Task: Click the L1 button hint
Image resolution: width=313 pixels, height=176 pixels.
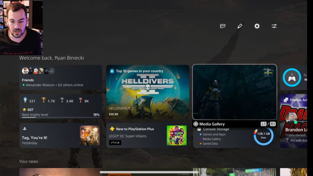Action: pyautogui.click(x=263, y=124)
